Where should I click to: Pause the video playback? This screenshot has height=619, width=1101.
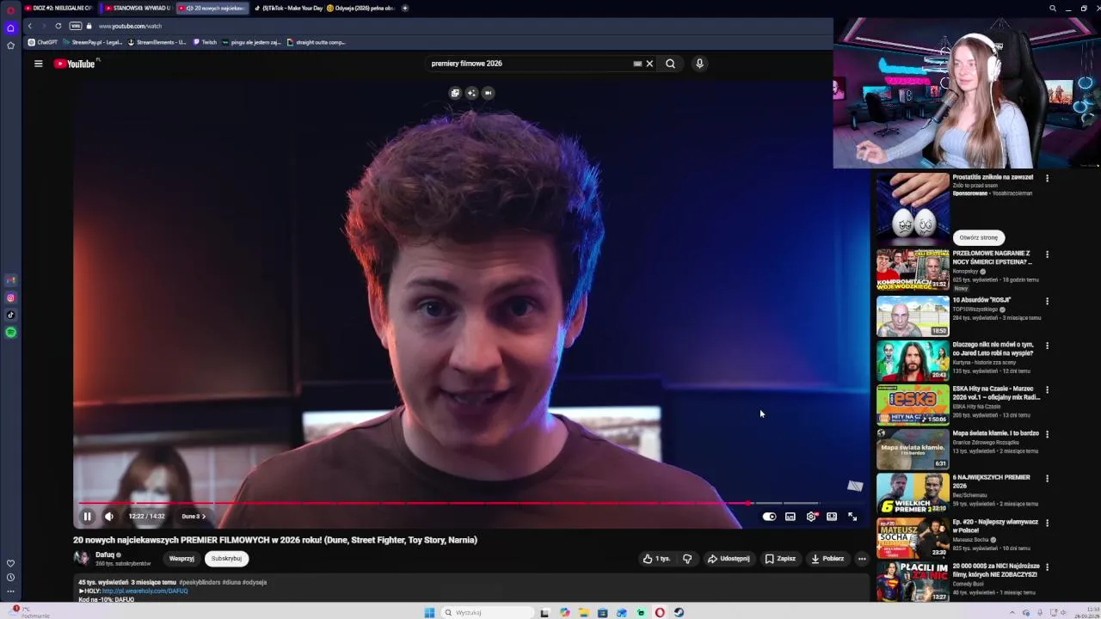(x=87, y=517)
